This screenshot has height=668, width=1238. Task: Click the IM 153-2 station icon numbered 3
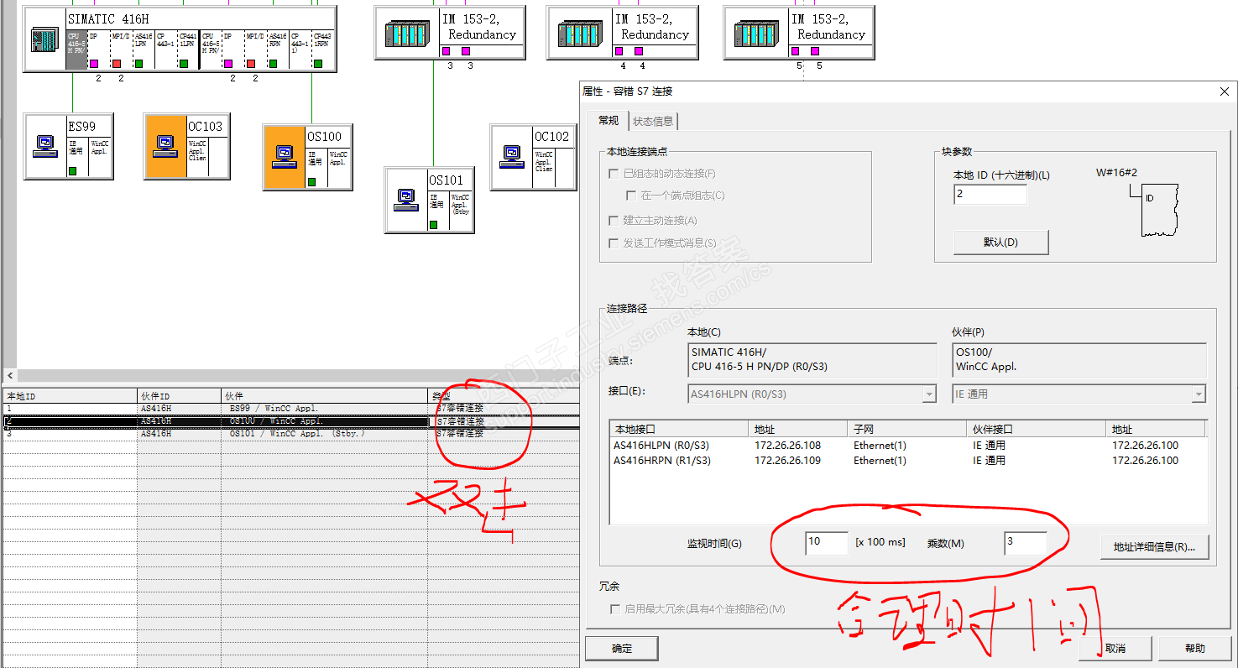point(407,34)
